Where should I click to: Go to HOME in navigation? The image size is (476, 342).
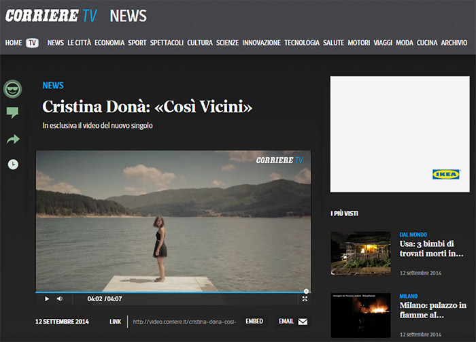[14, 43]
